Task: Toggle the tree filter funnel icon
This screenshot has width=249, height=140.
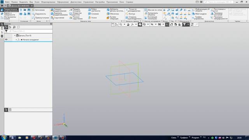Action: (6, 31)
